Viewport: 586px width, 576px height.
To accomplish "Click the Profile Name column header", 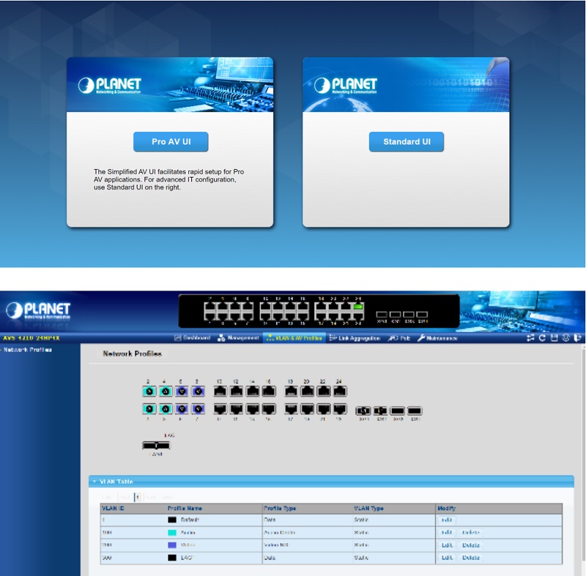I will click(185, 508).
